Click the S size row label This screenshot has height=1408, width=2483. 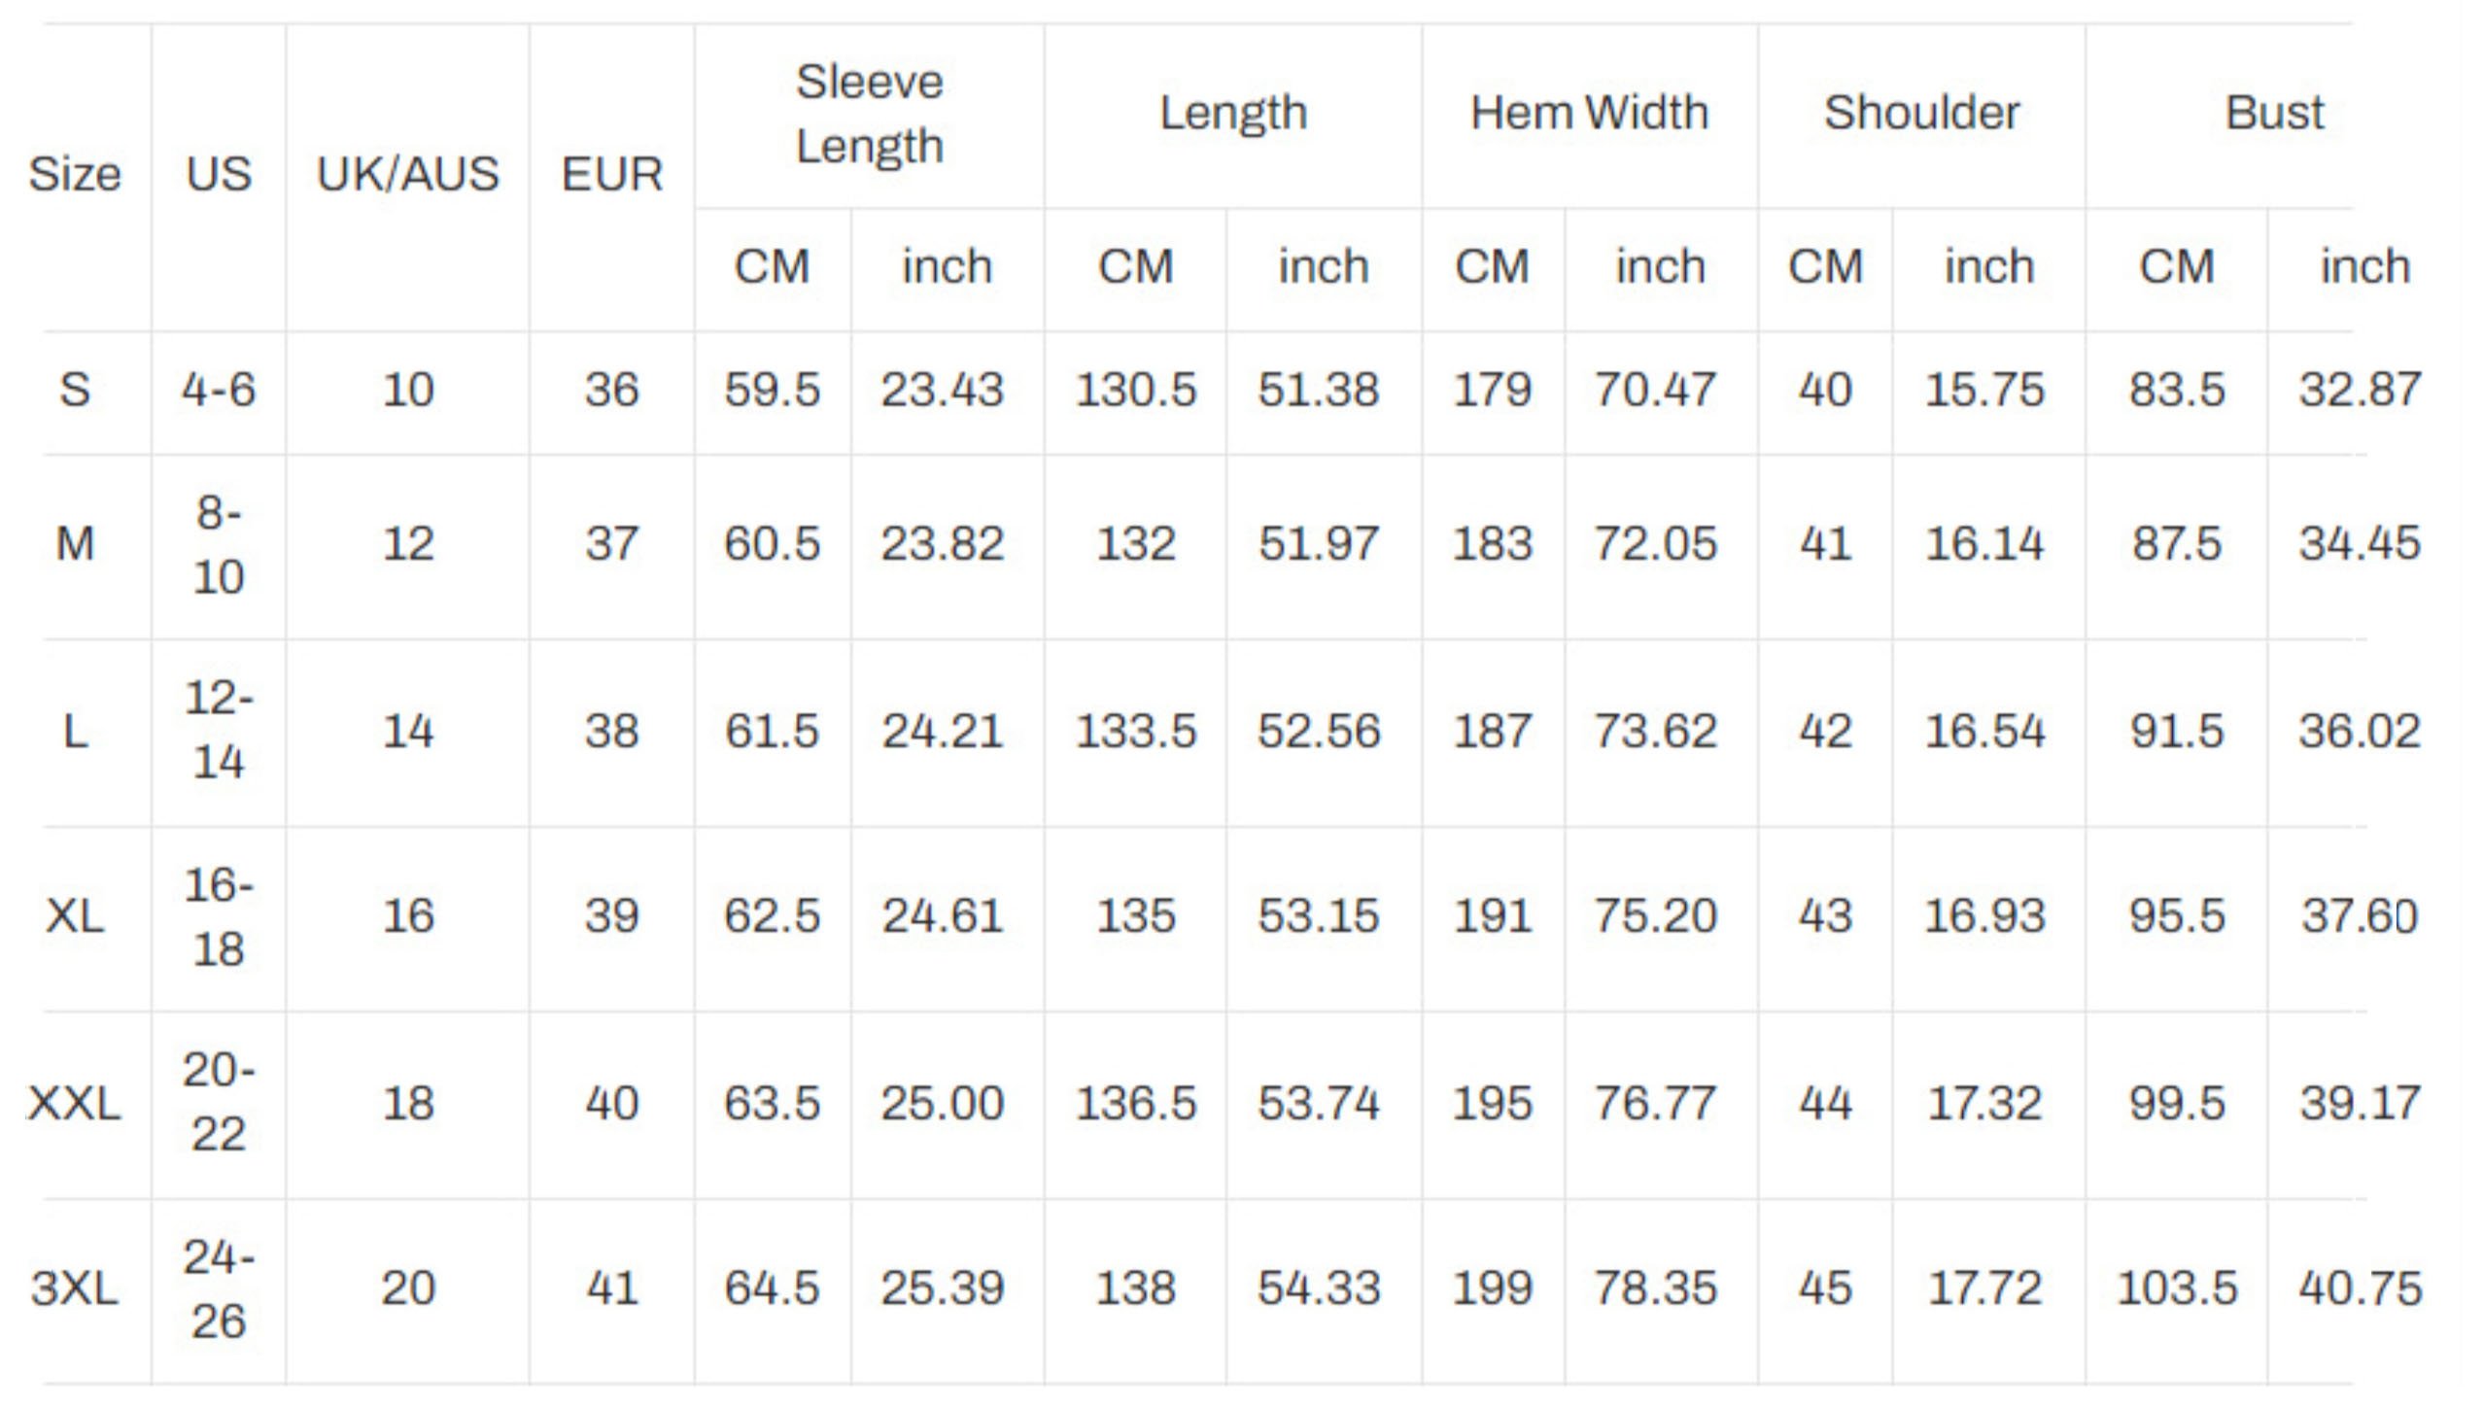(x=75, y=390)
